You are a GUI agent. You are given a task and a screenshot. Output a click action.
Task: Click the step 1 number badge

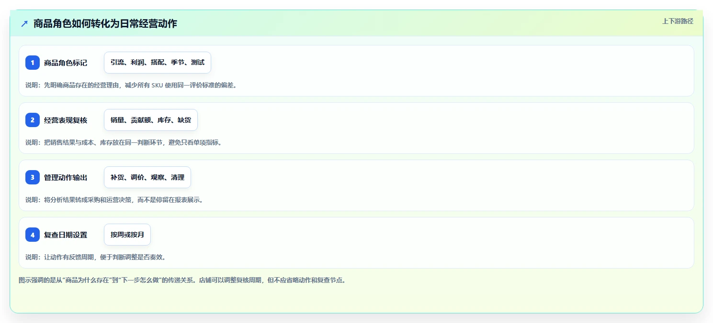pyautogui.click(x=33, y=63)
